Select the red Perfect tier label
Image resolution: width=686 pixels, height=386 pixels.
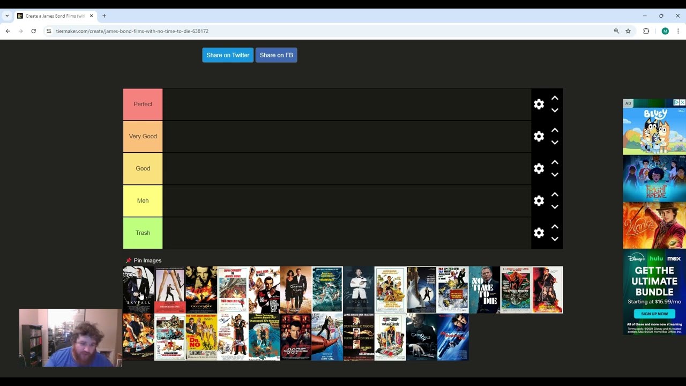[x=143, y=105]
